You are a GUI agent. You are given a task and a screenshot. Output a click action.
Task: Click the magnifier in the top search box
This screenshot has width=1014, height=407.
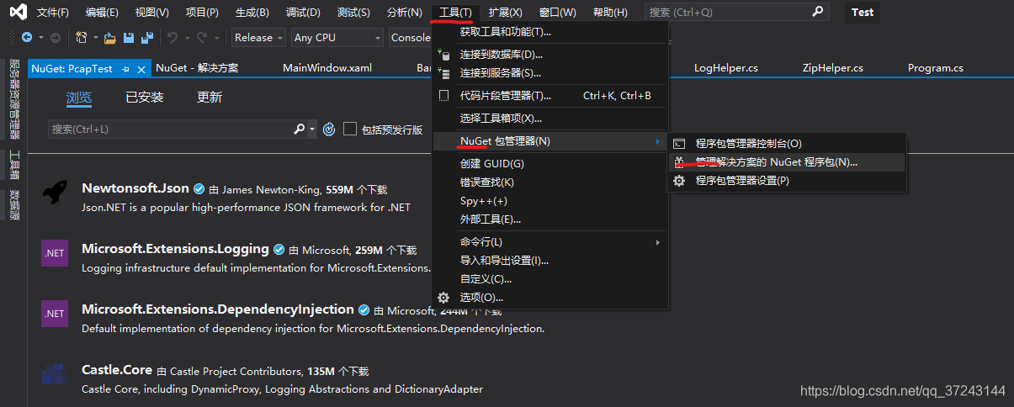[818, 12]
